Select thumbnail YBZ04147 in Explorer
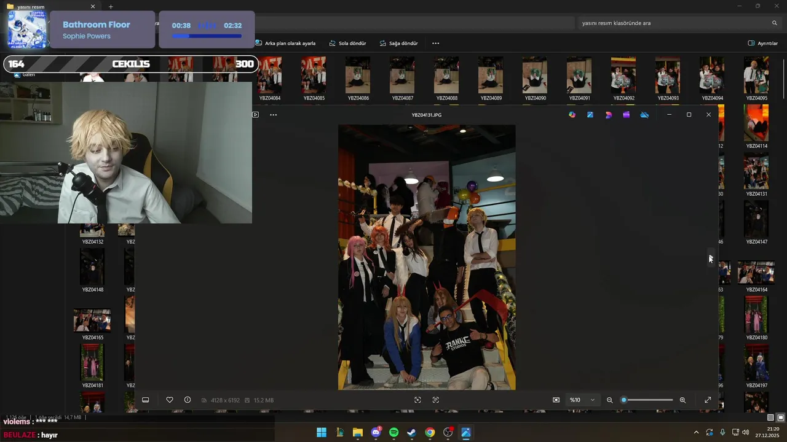This screenshot has height=442, width=787. (x=756, y=222)
